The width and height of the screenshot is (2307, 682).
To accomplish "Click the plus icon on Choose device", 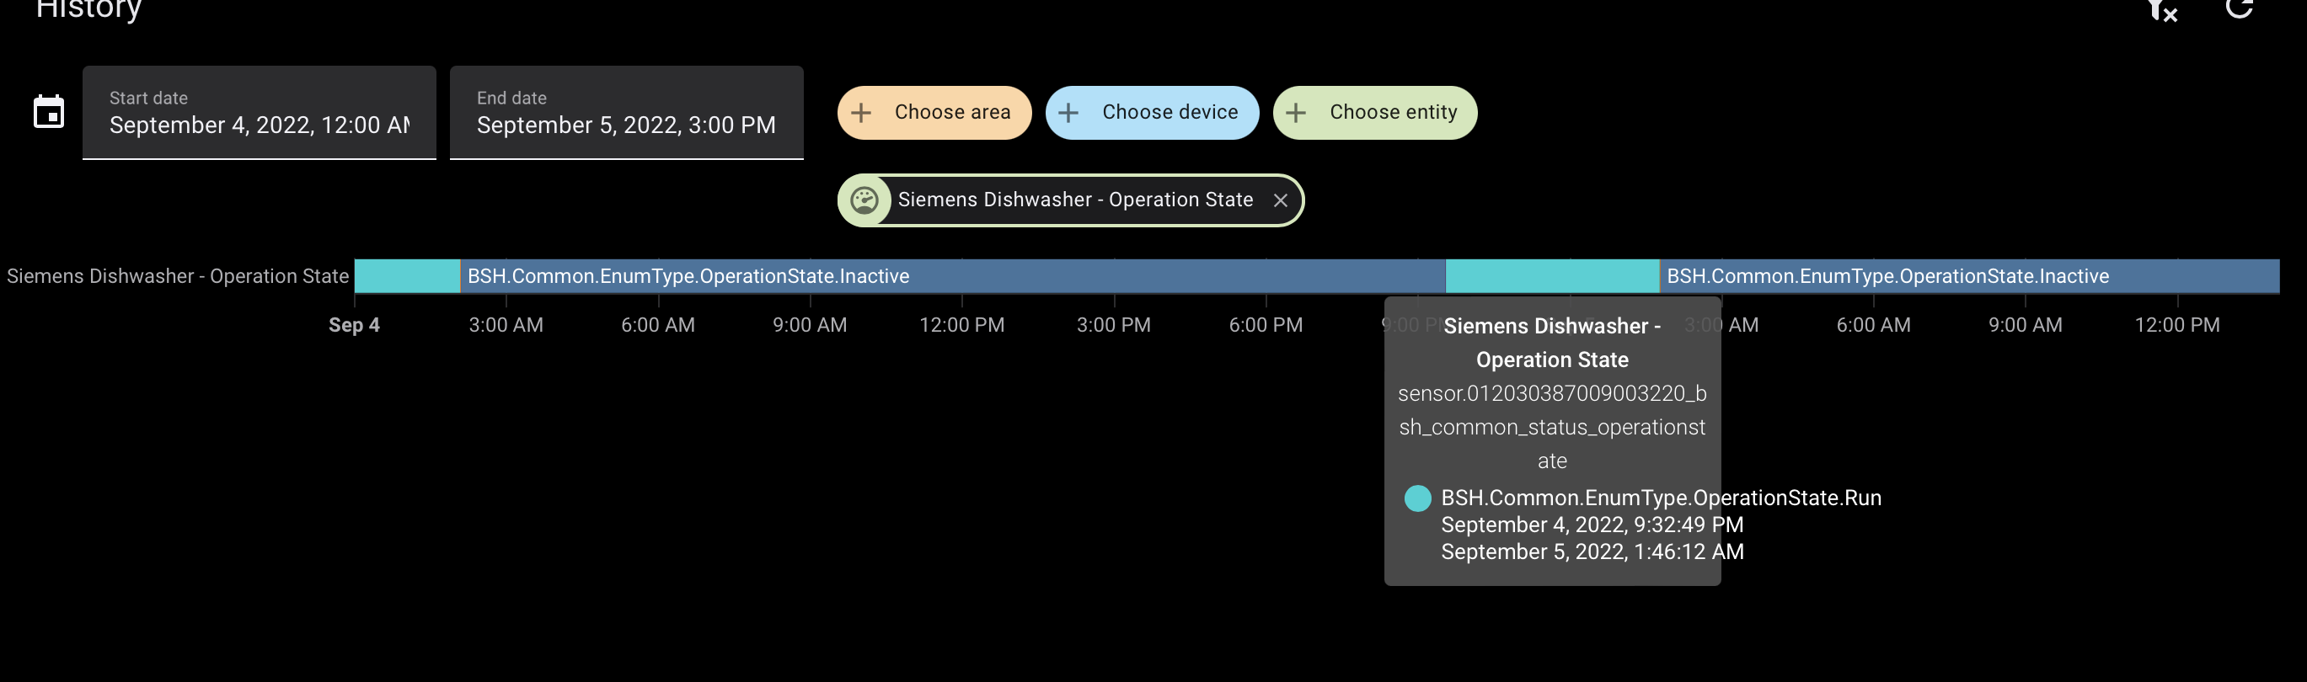I will click(x=1067, y=112).
